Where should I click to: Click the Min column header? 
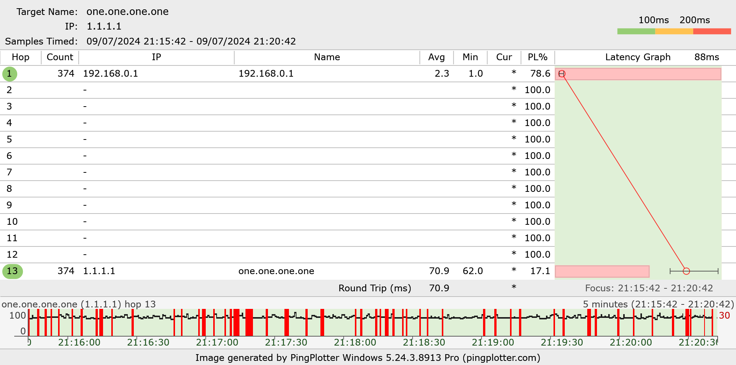[470, 57]
